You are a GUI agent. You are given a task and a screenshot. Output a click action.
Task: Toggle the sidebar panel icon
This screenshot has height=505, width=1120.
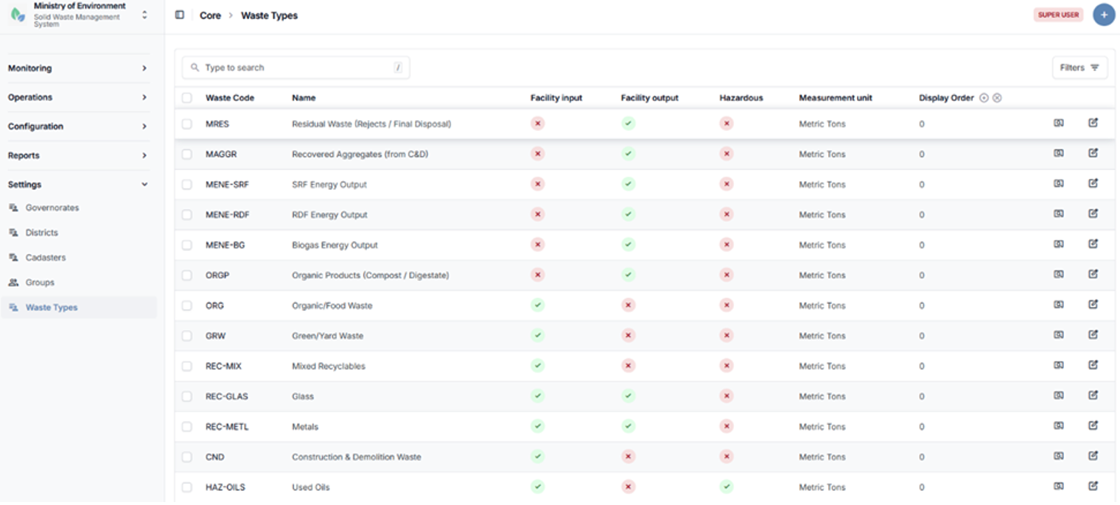(x=180, y=15)
